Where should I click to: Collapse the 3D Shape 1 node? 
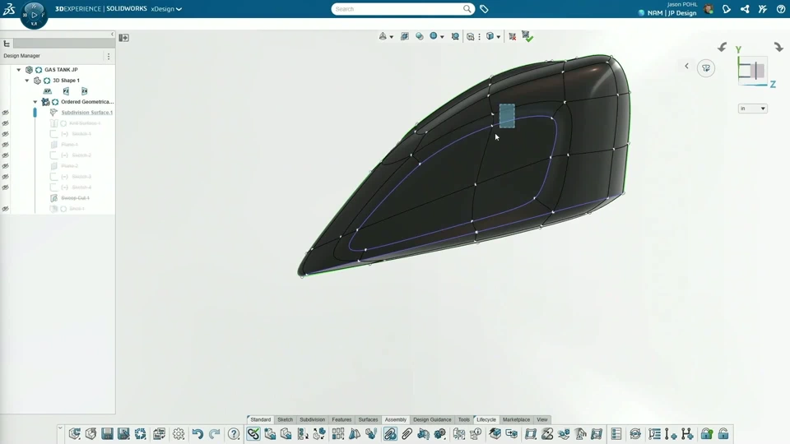(x=27, y=81)
